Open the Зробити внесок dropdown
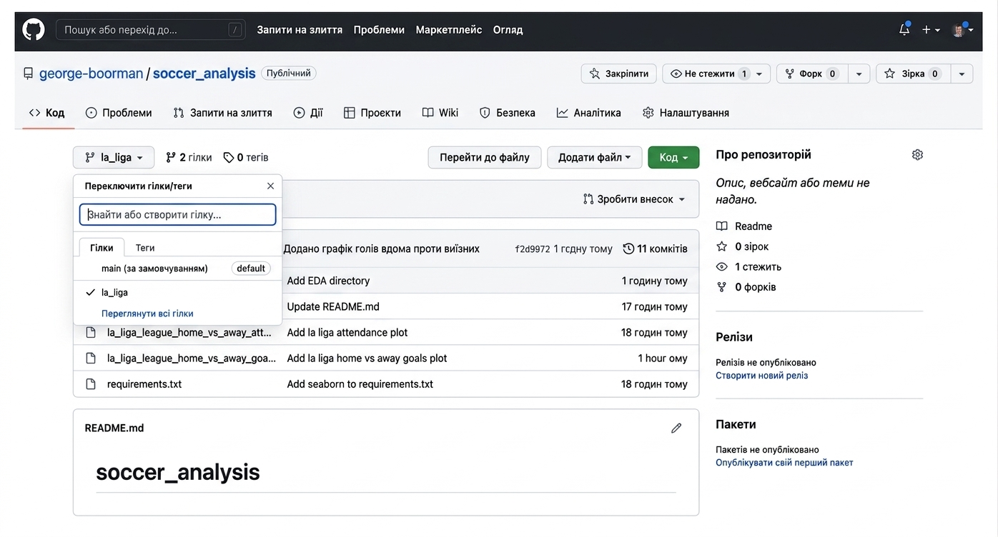The image size is (998, 537). pos(634,199)
